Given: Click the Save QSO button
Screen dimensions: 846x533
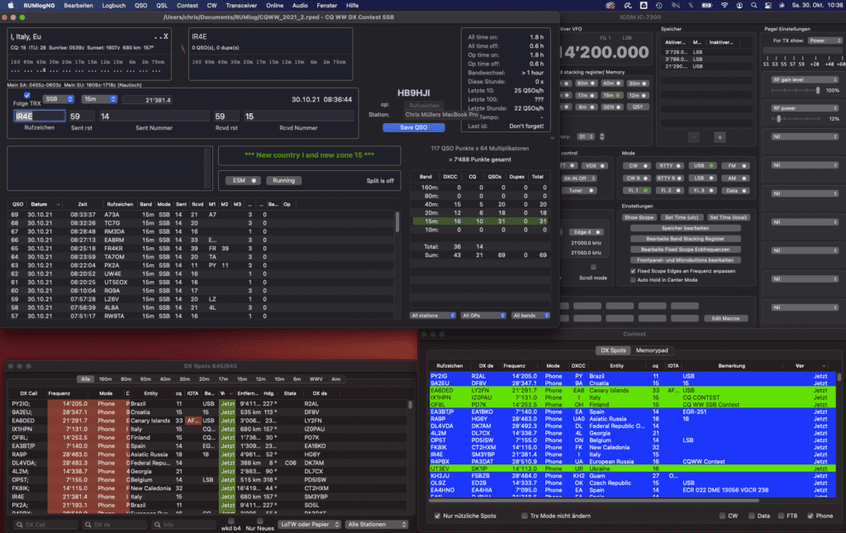Looking at the screenshot, I should (413, 126).
